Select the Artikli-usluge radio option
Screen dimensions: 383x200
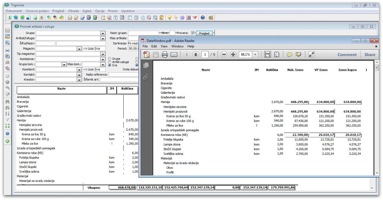click(x=110, y=62)
